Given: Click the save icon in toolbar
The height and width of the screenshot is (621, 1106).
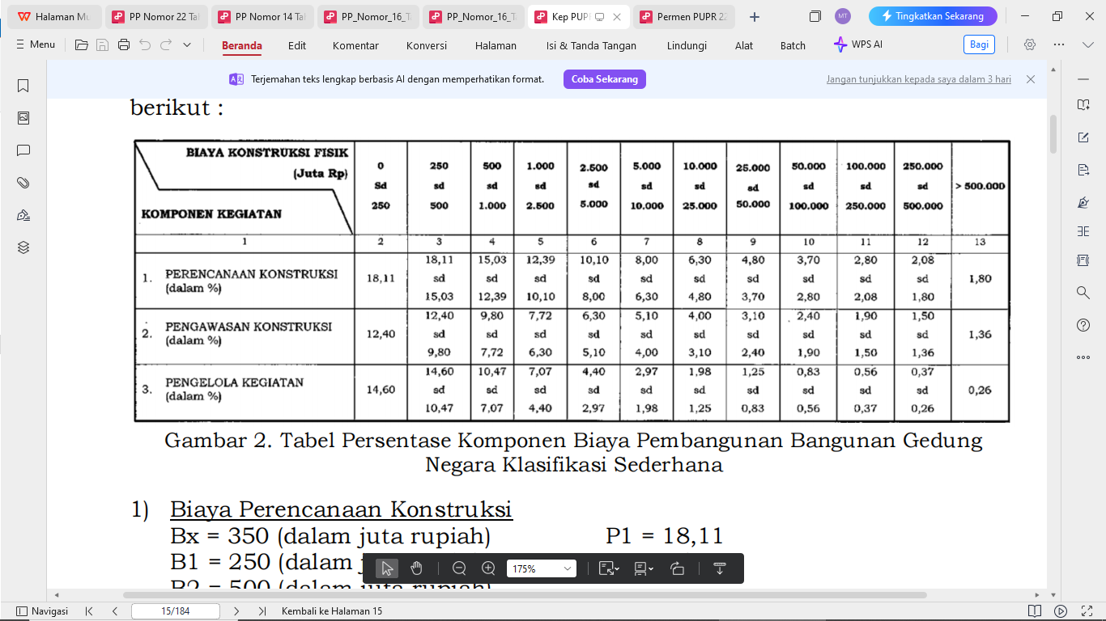Looking at the screenshot, I should 102,45.
